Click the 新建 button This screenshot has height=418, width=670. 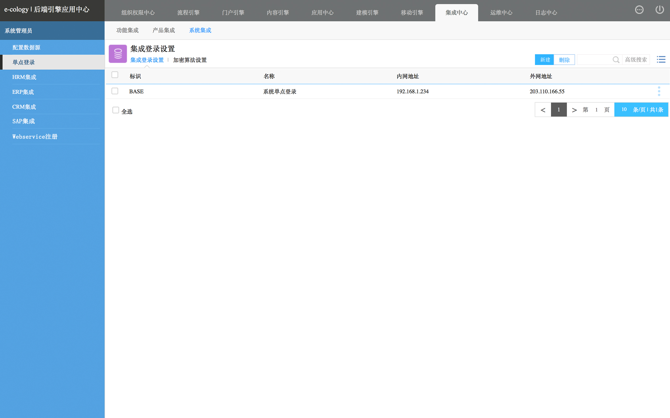point(545,60)
